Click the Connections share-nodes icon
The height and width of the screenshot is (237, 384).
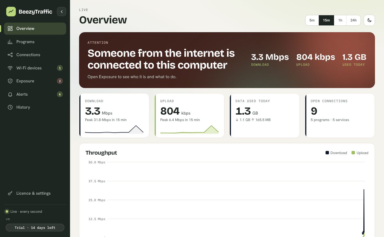pyautogui.click(x=10, y=55)
